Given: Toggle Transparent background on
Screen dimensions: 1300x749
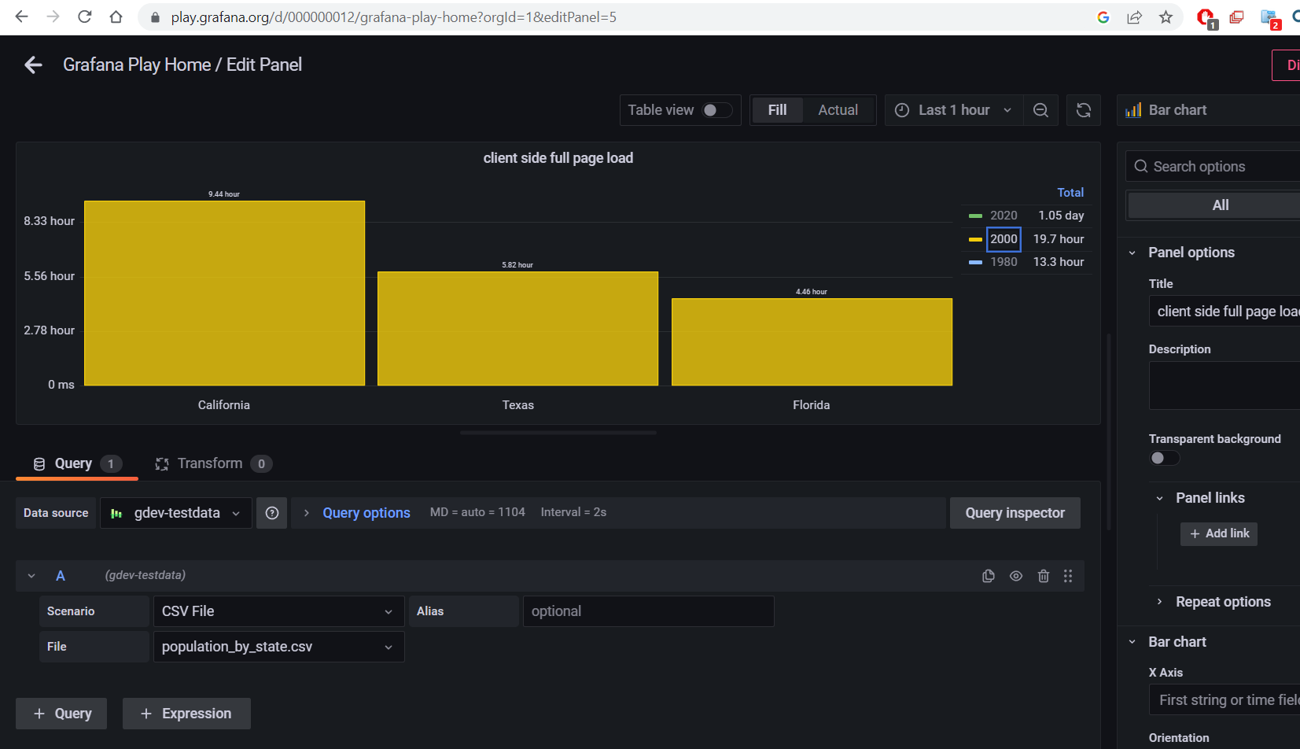Looking at the screenshot, I should [1164, 457].
